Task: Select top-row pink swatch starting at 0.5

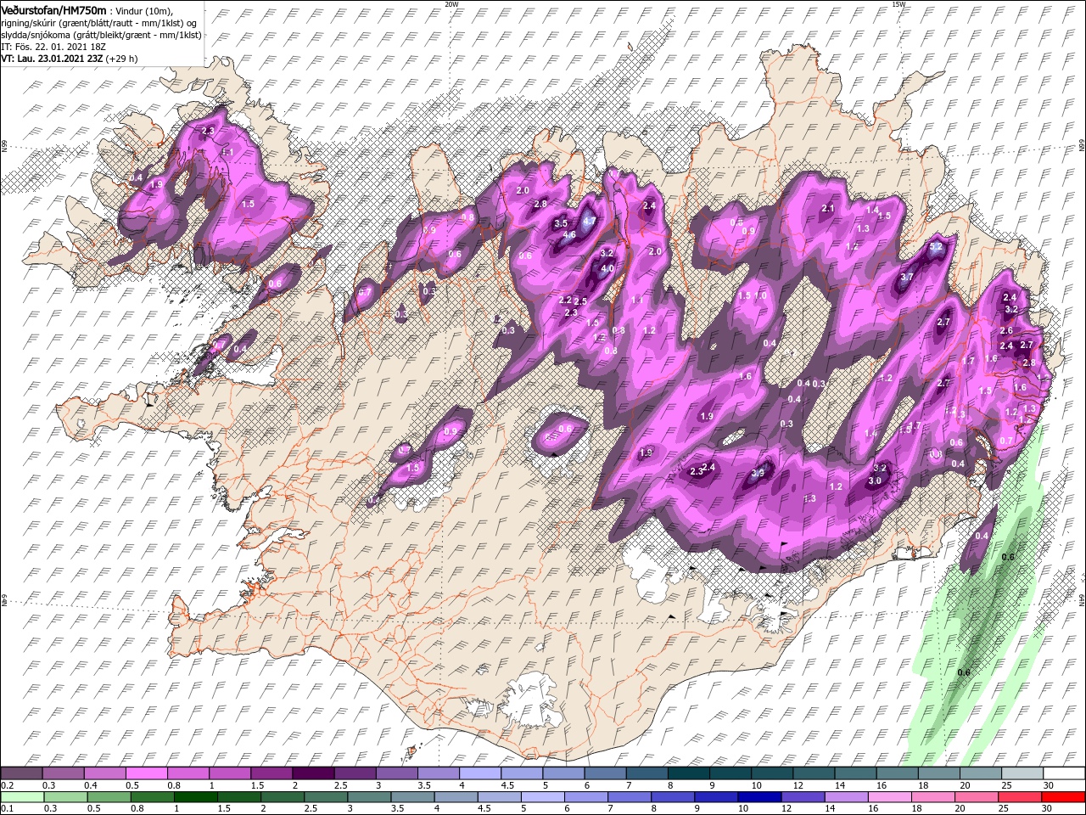Action: tap(148, 773)
